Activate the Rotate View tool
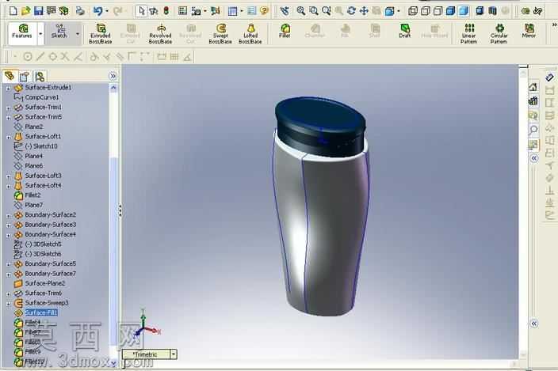Screen dimensions: 558x371 tap(351, 11)
